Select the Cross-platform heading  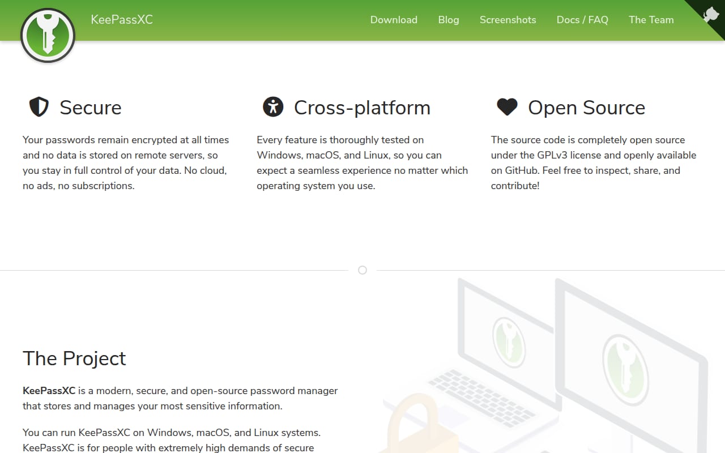(x=362, y=108)
